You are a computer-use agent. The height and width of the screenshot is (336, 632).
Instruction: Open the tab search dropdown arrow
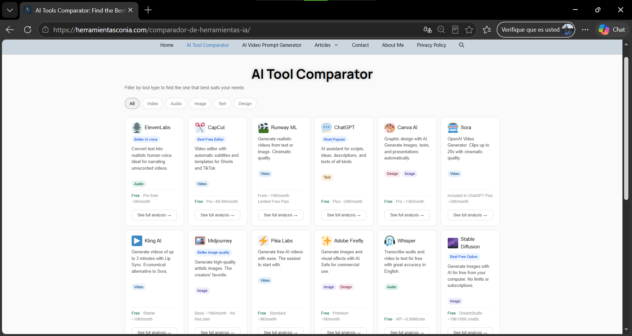[x=10, y=10]
